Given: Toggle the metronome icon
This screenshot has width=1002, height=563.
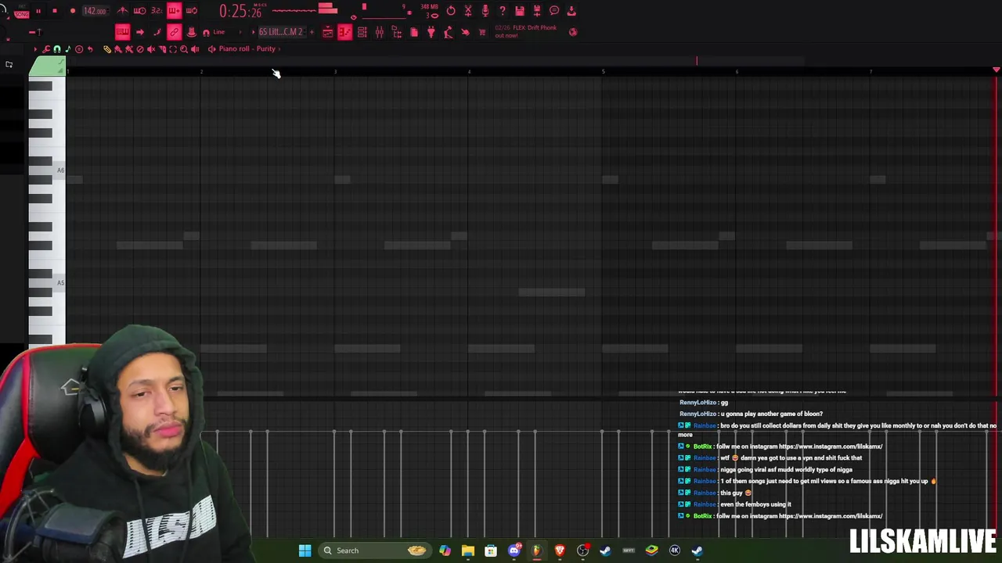Looking at the screenshot, I should tap(123, 11).
